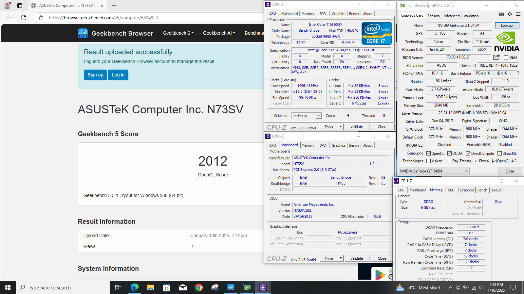
Task: Expand Tools dropdown arrow in CPU-Z CPU window
Action: tap(341, 127)
